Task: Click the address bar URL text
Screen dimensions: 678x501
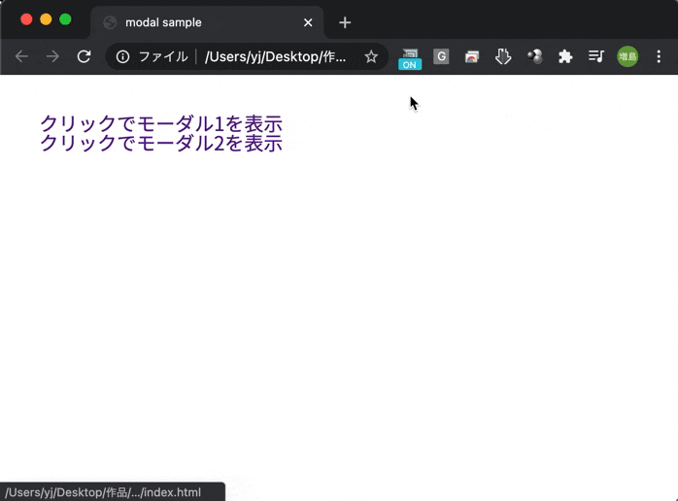Action: 276,56
